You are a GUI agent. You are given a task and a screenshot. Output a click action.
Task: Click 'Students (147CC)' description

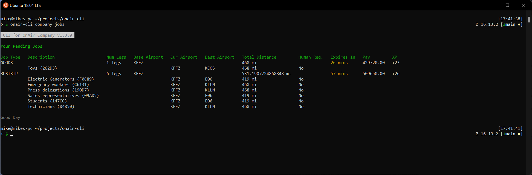point(47,101)
